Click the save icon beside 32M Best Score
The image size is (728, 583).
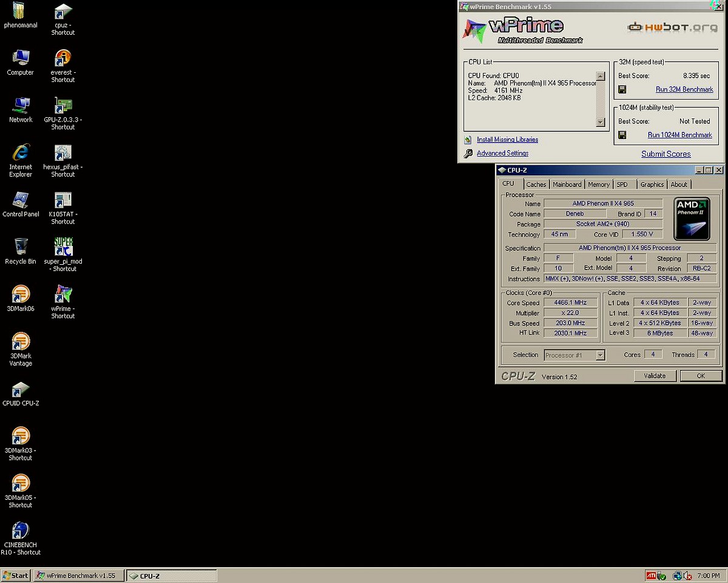(x=622, y=90)
